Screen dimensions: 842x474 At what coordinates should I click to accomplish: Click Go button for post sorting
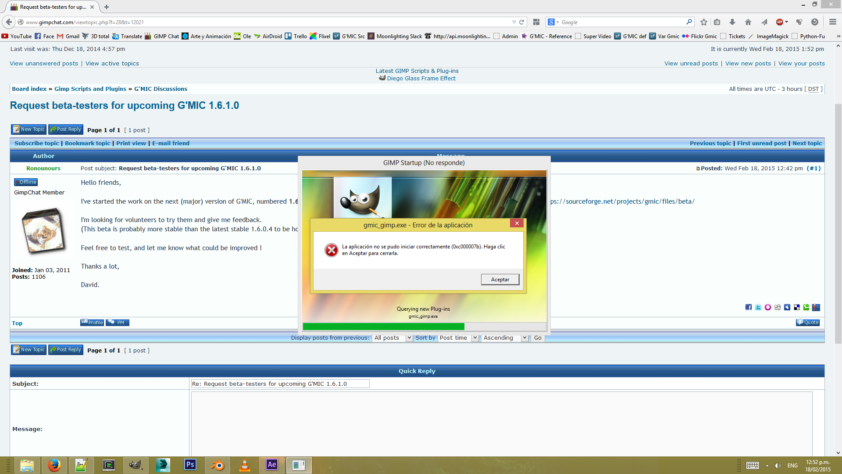tap(538, 338)
